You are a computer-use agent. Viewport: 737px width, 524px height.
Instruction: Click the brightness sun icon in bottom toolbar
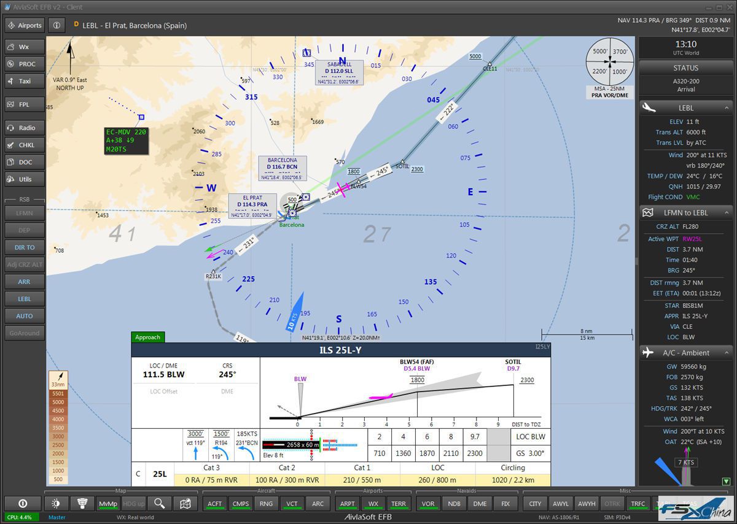click(x=57, y=504)
